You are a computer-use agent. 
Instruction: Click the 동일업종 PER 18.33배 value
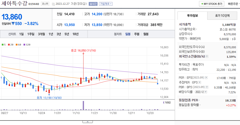click(230, 100)
